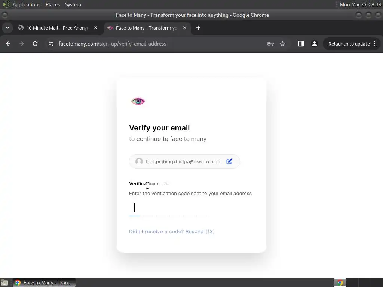The height and width of the screenshot is (287, 383).
Task: Open a new tab with the plus icon
Action: pos(198,28)
